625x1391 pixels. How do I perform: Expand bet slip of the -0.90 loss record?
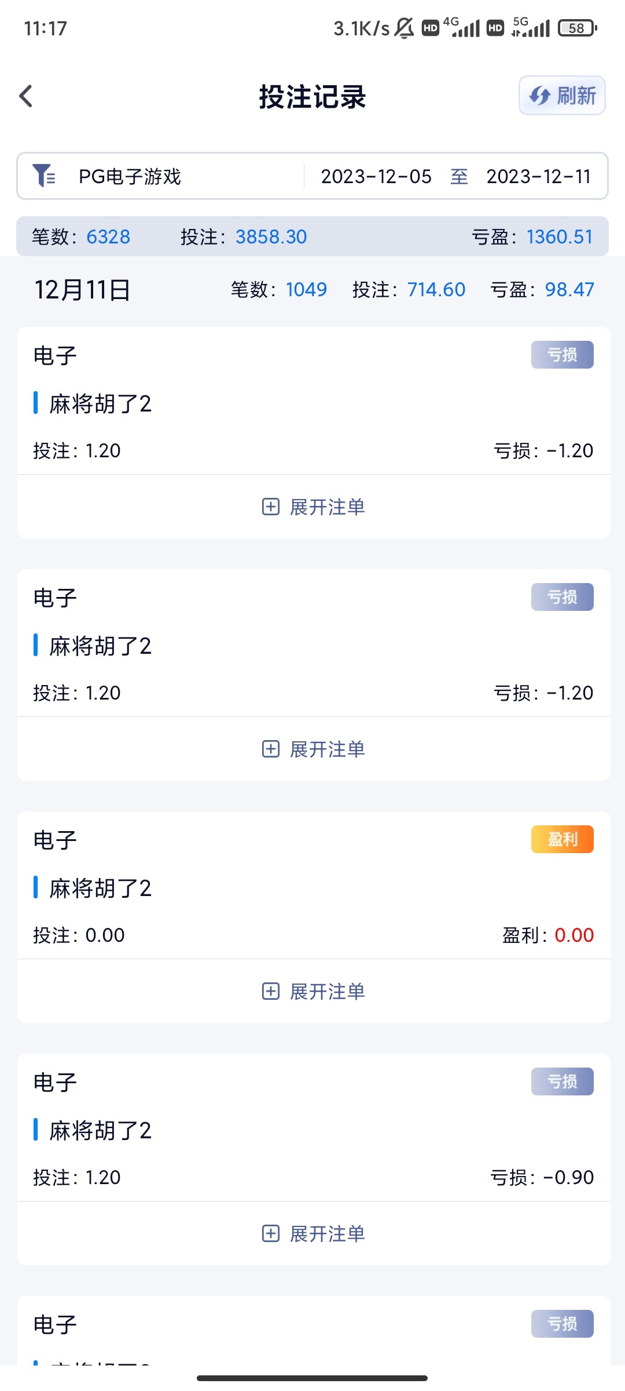pyautogui.click(x=327, y=1234)
